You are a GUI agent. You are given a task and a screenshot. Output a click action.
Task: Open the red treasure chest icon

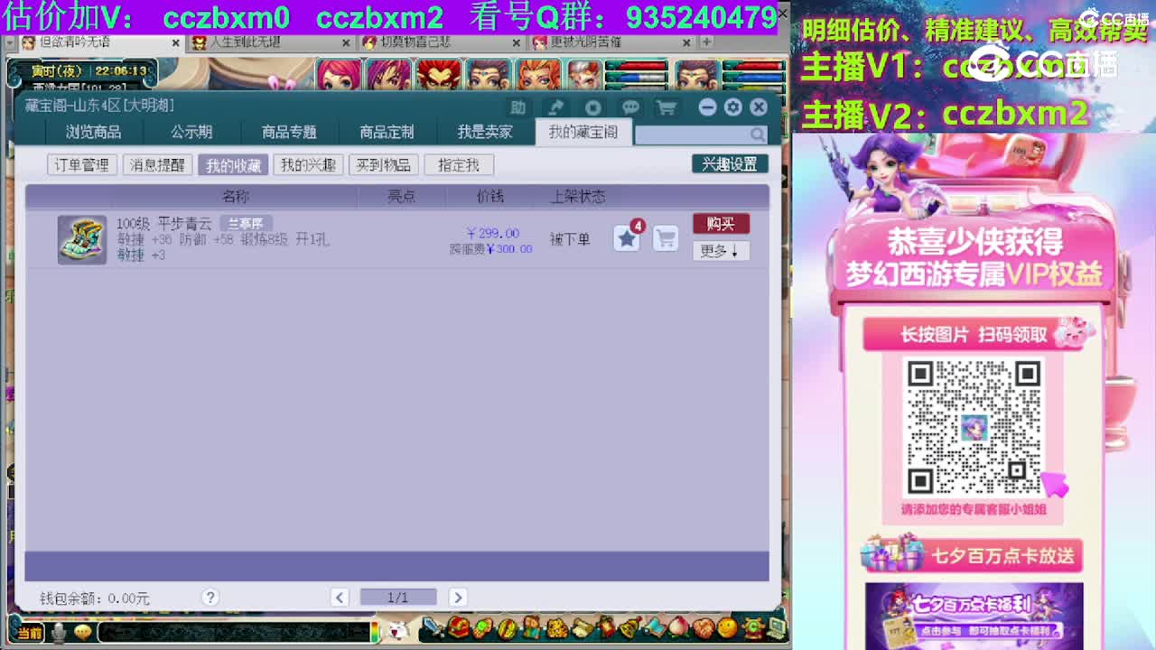(x=459, y=627)
